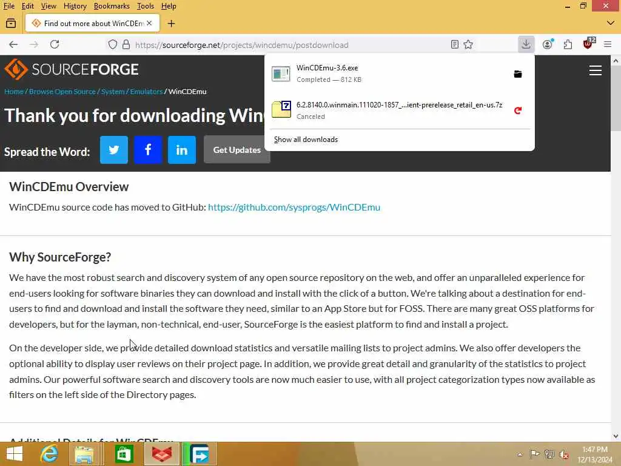The width and height of the screenshot is (621, 466).
Task: Toggle reader view icon
Action: click(455, 44)
